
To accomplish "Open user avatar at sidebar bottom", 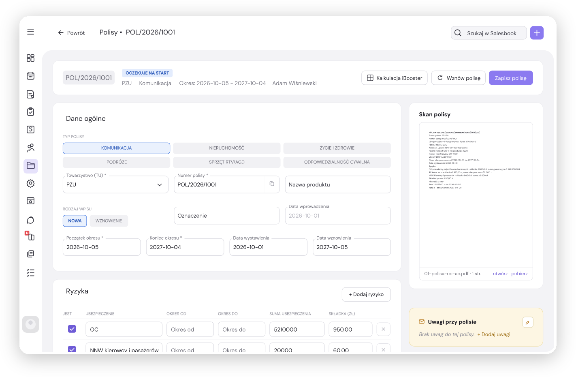I will point(30,324).
